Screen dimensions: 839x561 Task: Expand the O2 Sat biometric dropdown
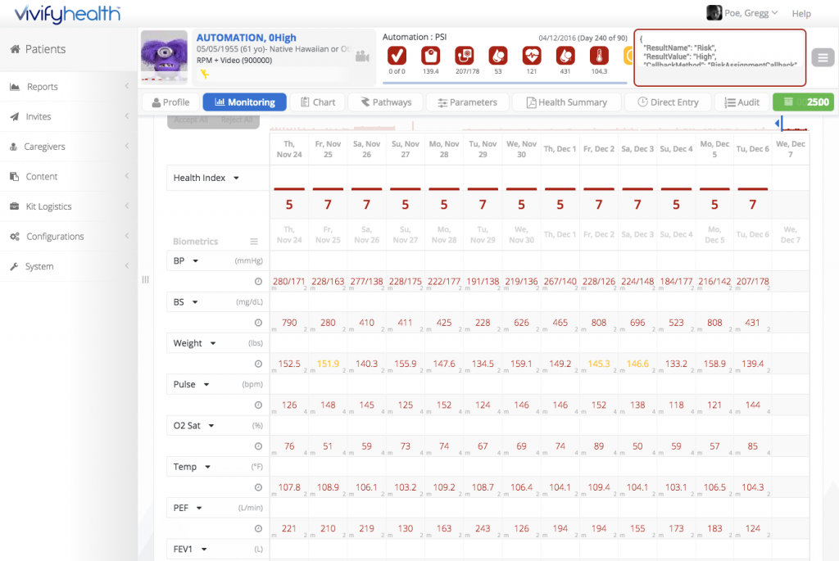211,426
